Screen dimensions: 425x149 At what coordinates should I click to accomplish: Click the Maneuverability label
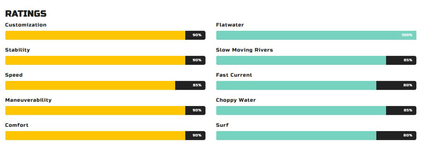point(28,100)
